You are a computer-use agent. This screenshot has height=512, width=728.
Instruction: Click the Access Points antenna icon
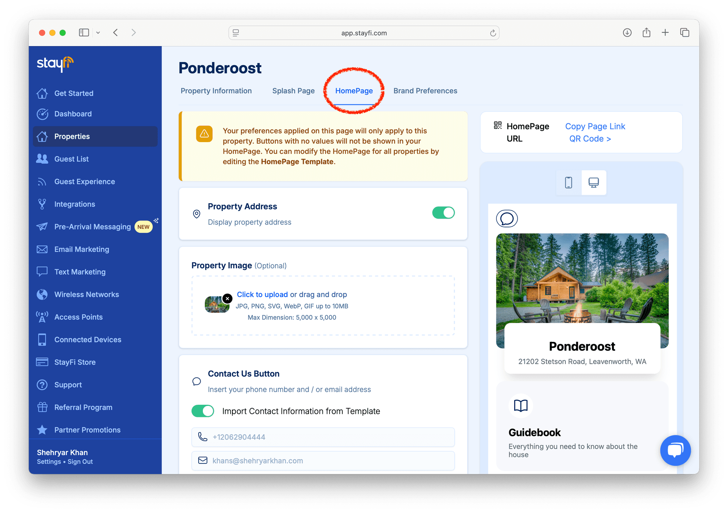coord(42,317)
